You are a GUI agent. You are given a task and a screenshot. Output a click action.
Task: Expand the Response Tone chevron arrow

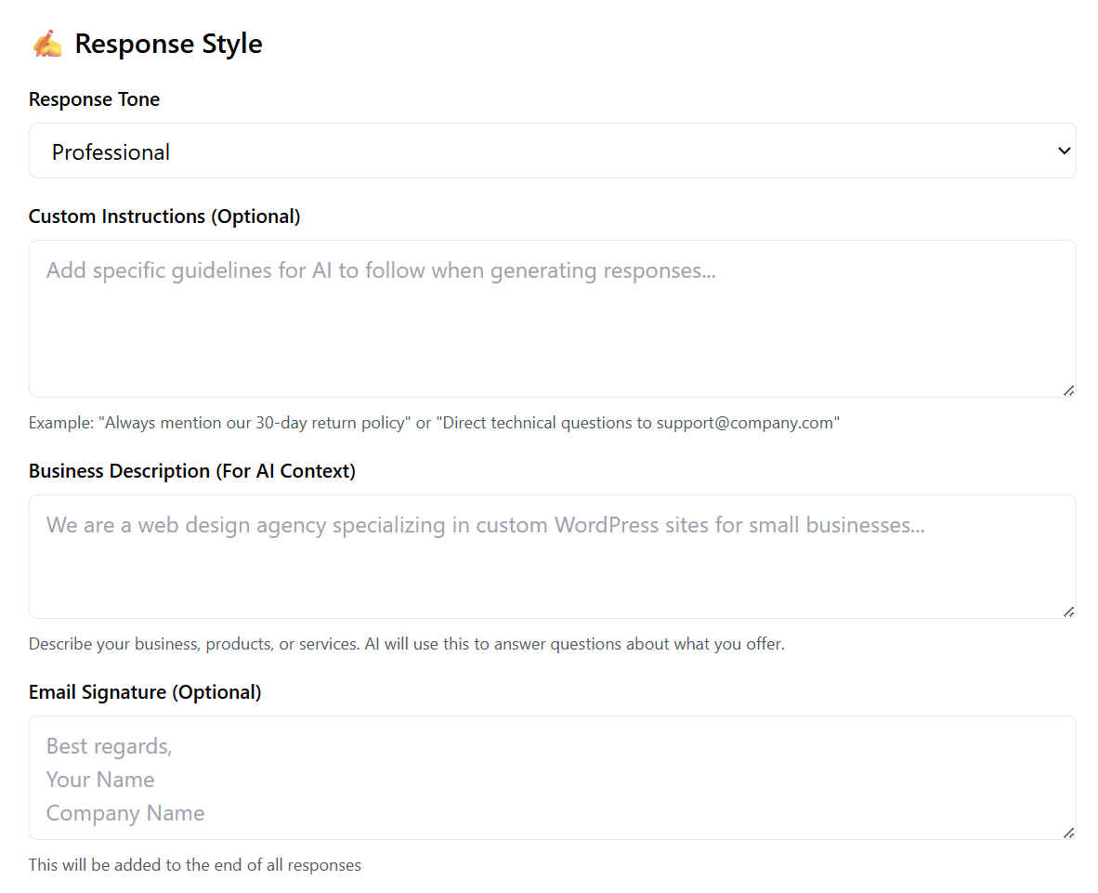[1065, 151]
